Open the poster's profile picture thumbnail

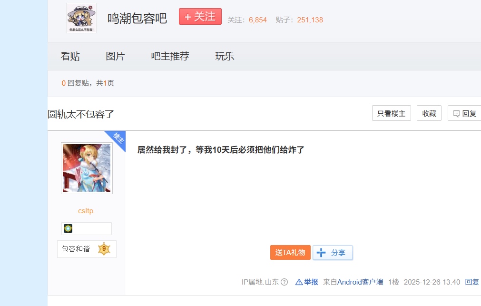(87, 168)
